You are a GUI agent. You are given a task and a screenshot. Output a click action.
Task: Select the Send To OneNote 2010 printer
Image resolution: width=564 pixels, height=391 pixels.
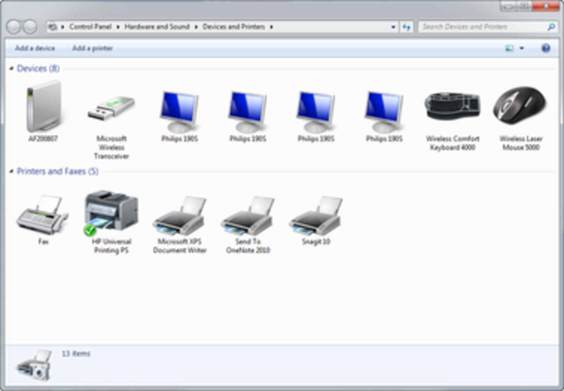[248, 216]
